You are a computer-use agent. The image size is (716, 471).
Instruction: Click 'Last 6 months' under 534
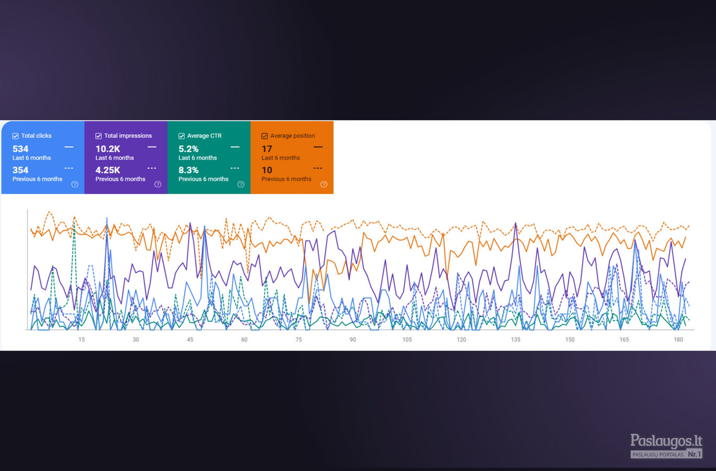[32, 158]
